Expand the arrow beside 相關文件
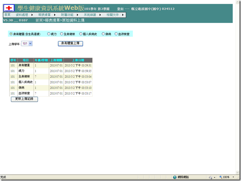 coord(123,15)
